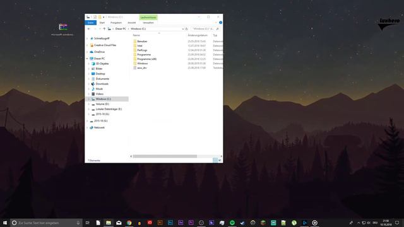Open the Windows Start menu

tap(5, 223)
